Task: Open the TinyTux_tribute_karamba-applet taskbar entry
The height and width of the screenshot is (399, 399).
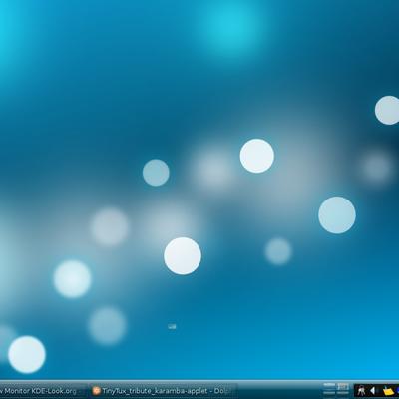Action: click(x=164, y=391)
